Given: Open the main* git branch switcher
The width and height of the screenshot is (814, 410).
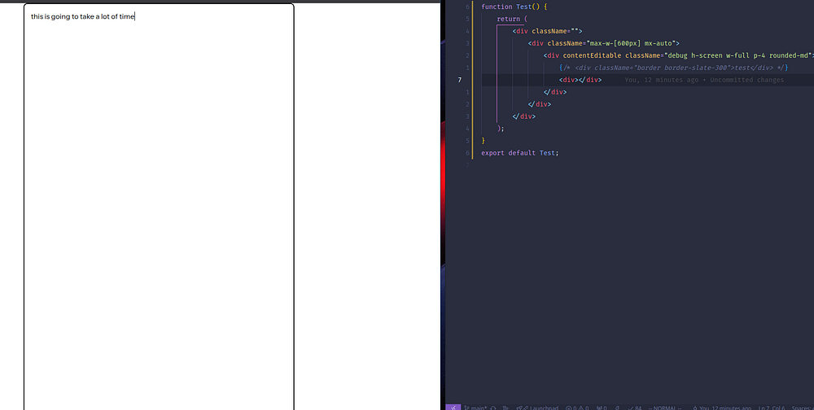Looking at the screenshot, I should click(475, 408).
